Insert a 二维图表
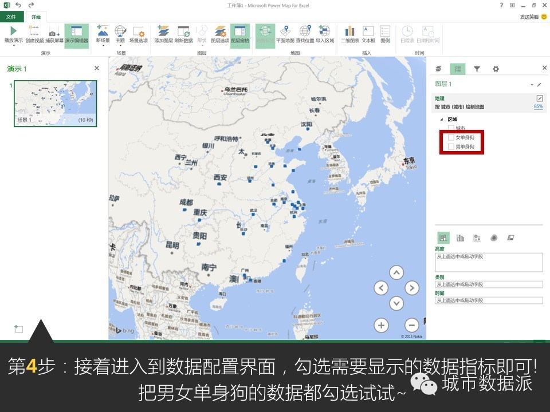This screenshot has height=412, width=550. (x=350, y=34)
